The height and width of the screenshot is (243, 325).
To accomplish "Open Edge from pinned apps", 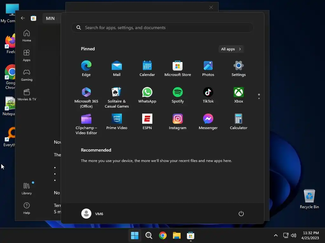I will pyautogui.click(x=86, y=69).
